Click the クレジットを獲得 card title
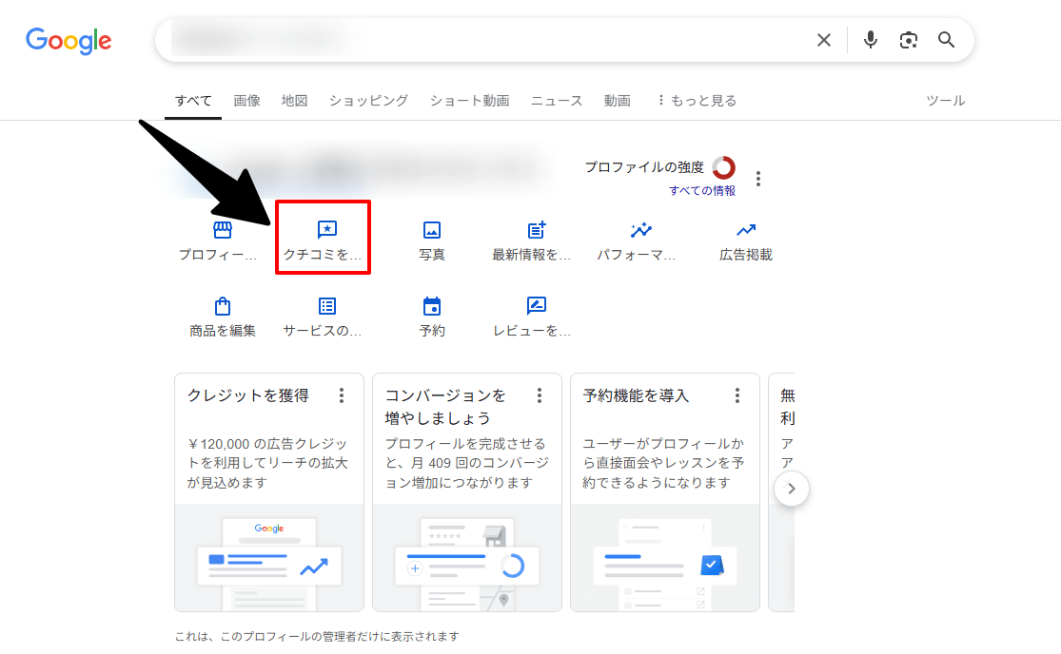The width and height of the screenshot is (1061, 654). (247, 395)
